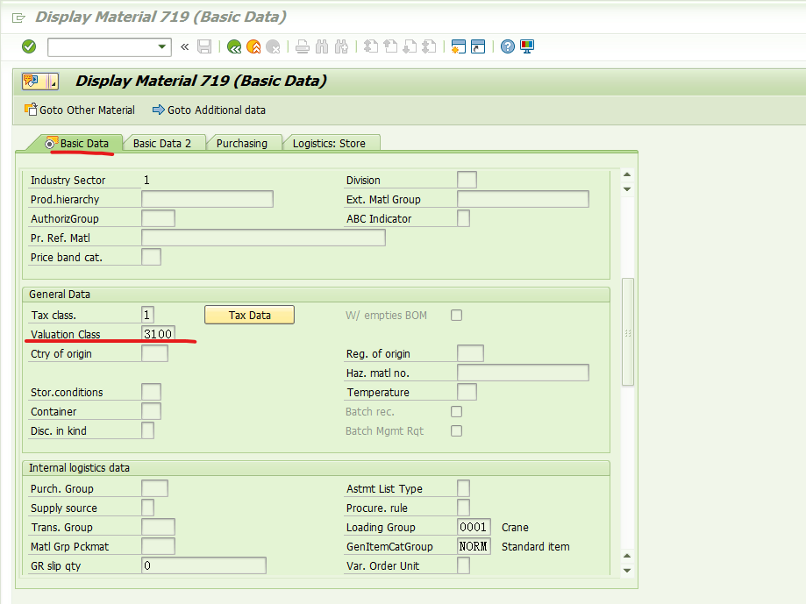Collapse command field with double-chevron icon
806x604 pixels.
pyautogui.click(x=184, y=46)
